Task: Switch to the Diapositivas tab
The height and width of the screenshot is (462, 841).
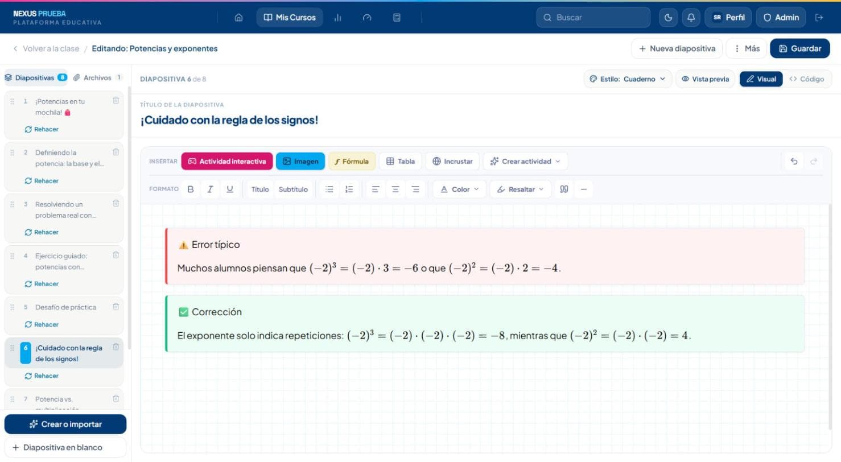Action: [x=36, y=78]
